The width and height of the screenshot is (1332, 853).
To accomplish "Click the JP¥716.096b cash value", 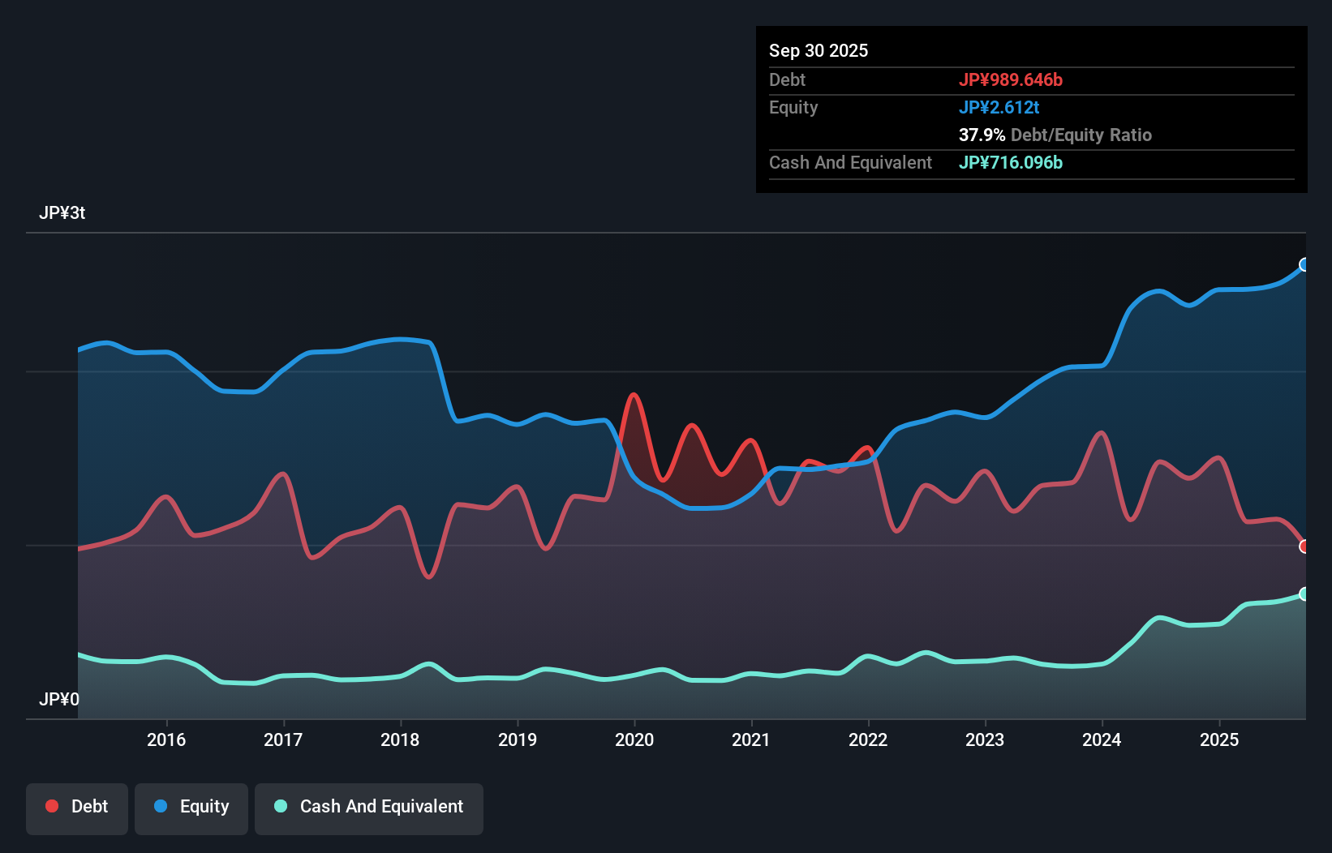I will 1011,162.
